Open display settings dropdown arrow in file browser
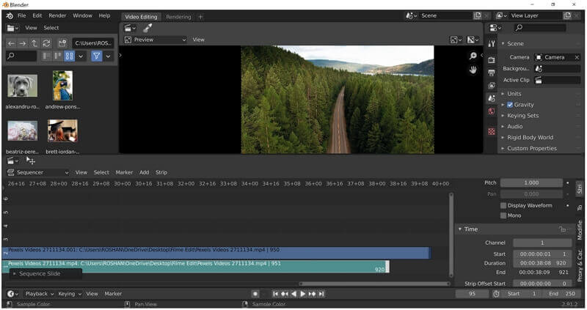 click(x=81, y=56)
